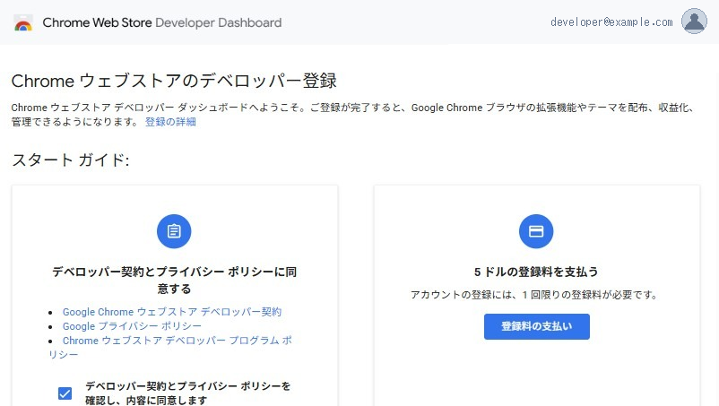Click the Chrome Web Store rainbow logo
The width and height of the screenshot is (719, 406).
pyautogui.click(x=23, y=22)
